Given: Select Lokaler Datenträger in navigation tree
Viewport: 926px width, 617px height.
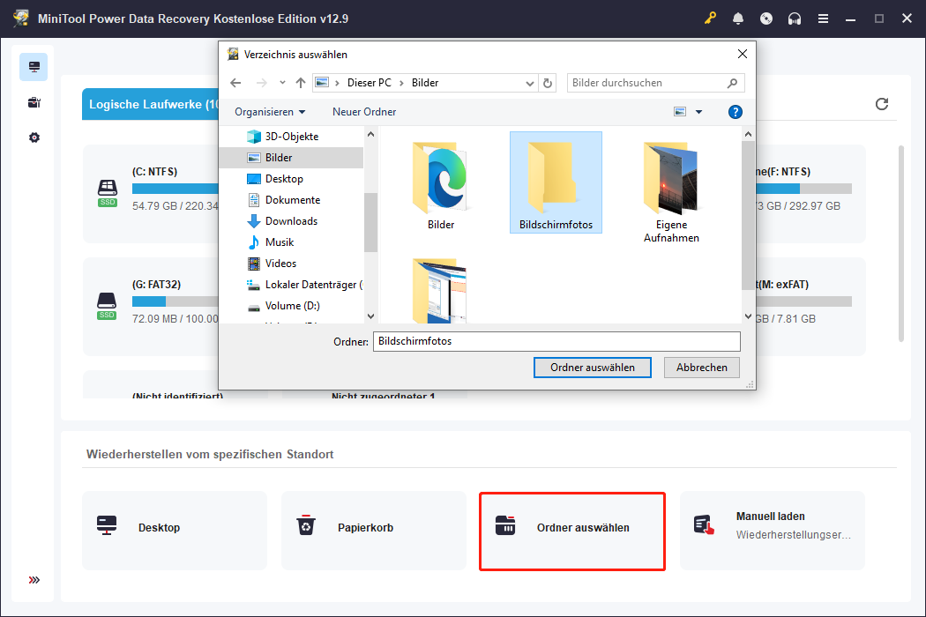Looking at the screenshot, I should [x=291, y=285].
